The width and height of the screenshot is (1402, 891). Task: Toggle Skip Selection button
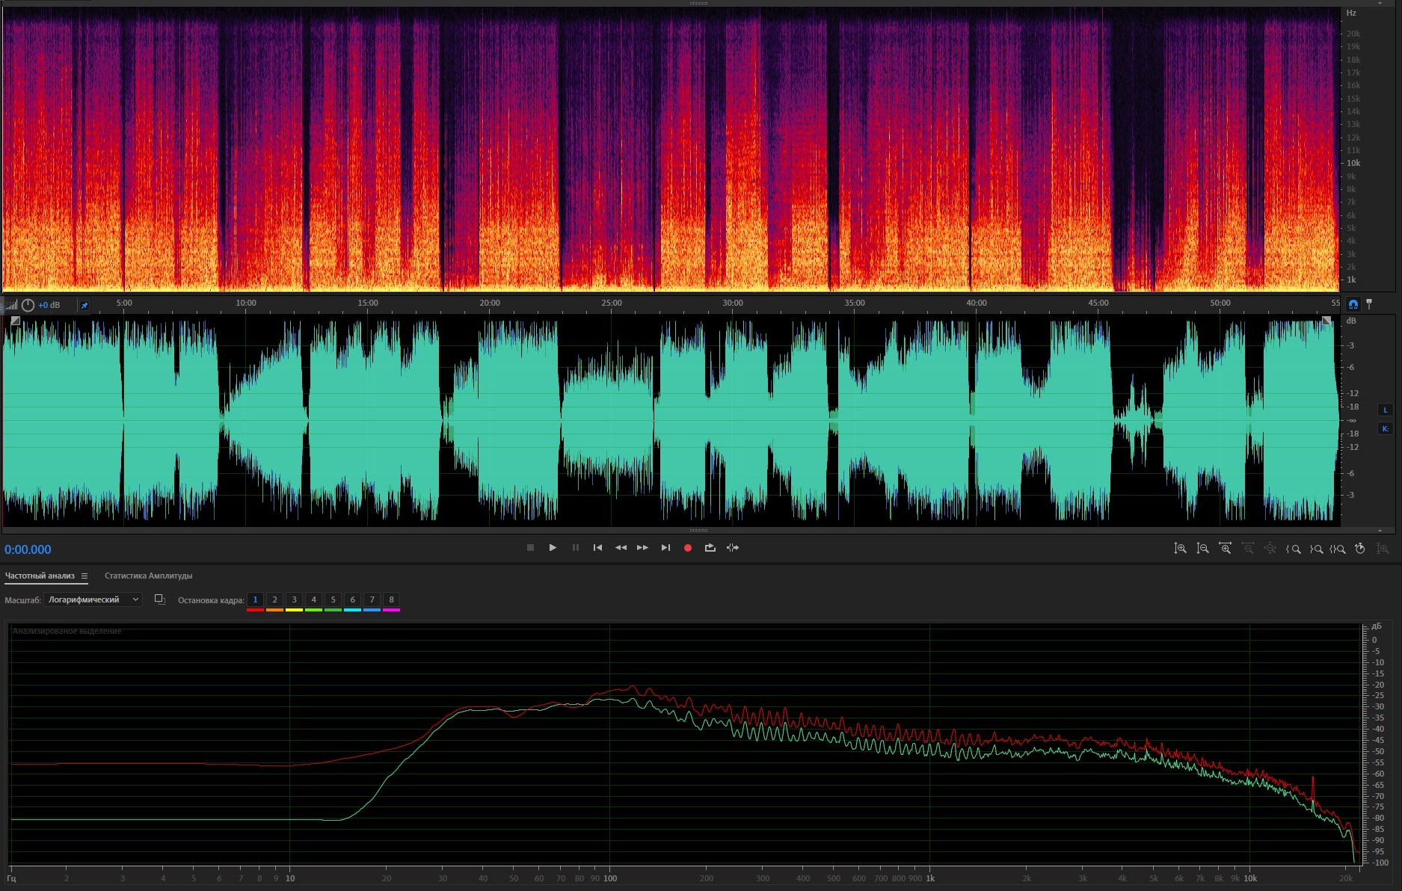click(x=733, y=548)
